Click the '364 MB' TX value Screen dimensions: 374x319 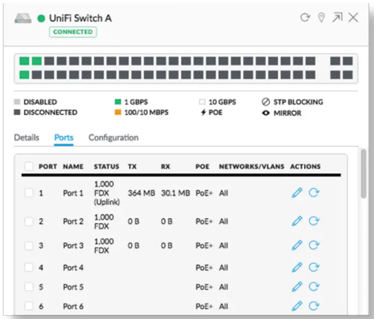142,193
